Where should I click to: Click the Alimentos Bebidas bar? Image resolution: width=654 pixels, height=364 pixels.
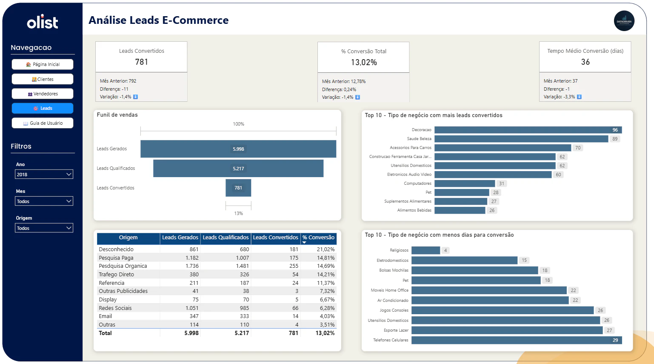click(460, 210)
